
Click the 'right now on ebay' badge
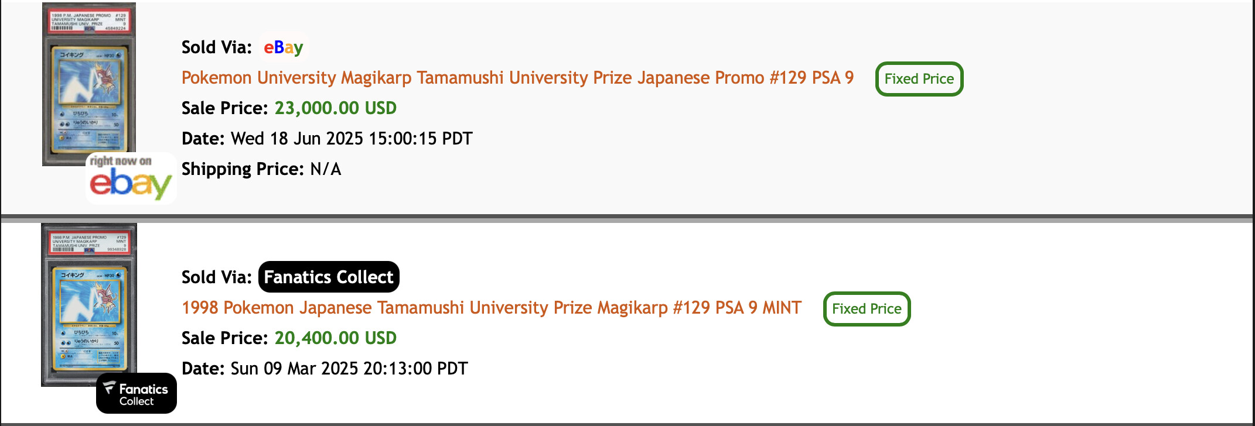coord(131,178)
